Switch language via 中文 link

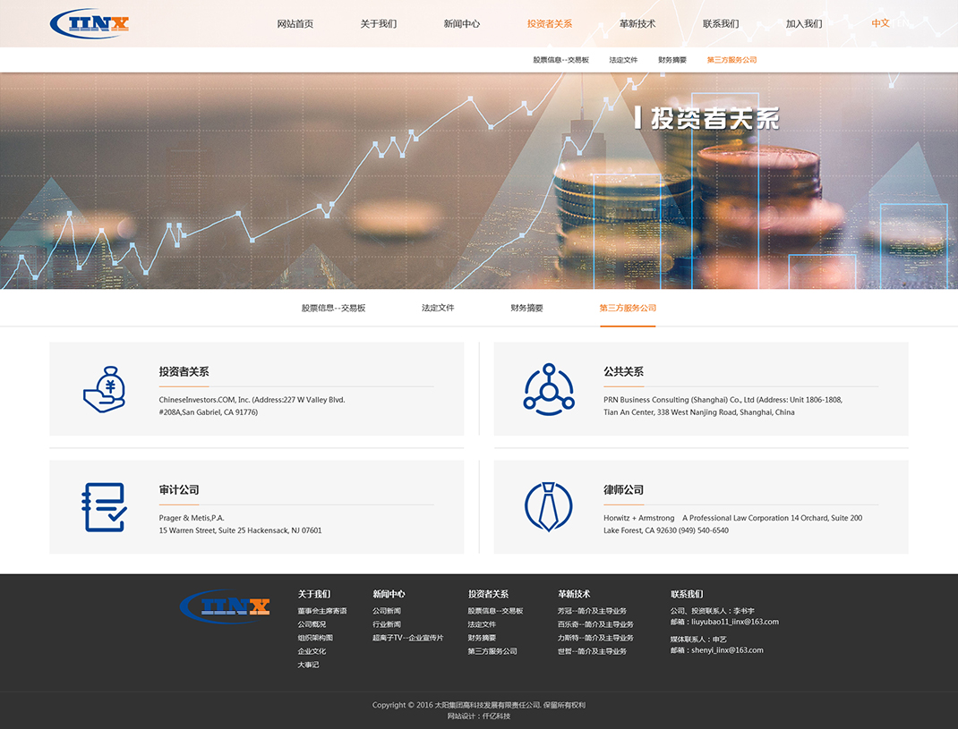pos(880,23)
